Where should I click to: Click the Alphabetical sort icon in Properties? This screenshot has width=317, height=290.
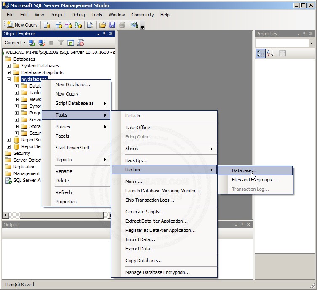[270, 53]
